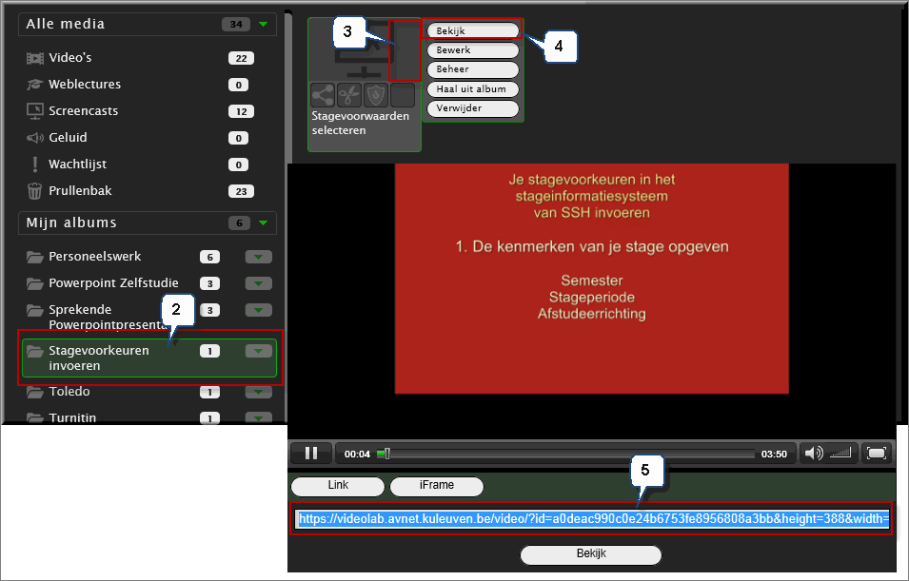This screenshot has height=581, width=909.
Task: Open the Wachtlijst exclamation mark icon
Action: pyautogui.click(x=35, y=165)
